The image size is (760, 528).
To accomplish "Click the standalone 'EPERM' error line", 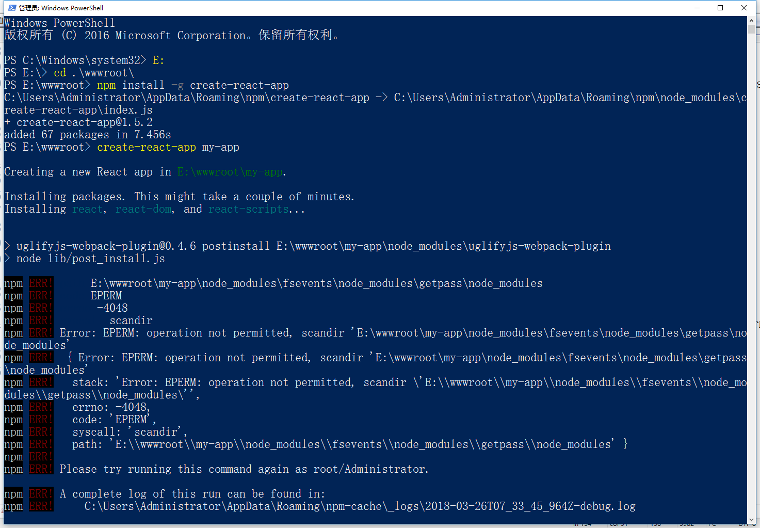I will [x=106, y=296].
